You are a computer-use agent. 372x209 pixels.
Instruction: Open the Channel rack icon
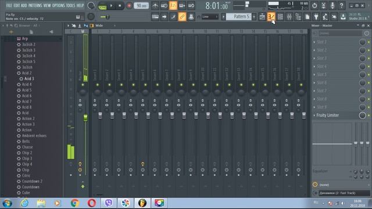280,17
